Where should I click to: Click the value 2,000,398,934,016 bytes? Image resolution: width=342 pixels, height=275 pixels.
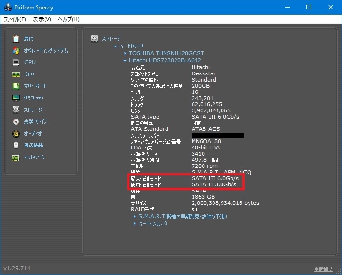tap(225, 203)
